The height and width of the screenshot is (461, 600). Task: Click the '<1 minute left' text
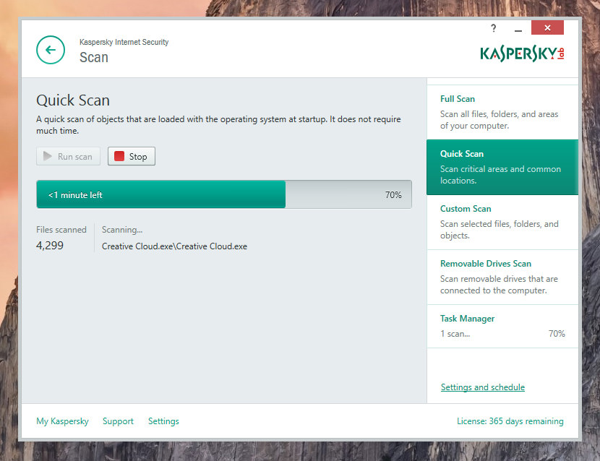(75, 194)
